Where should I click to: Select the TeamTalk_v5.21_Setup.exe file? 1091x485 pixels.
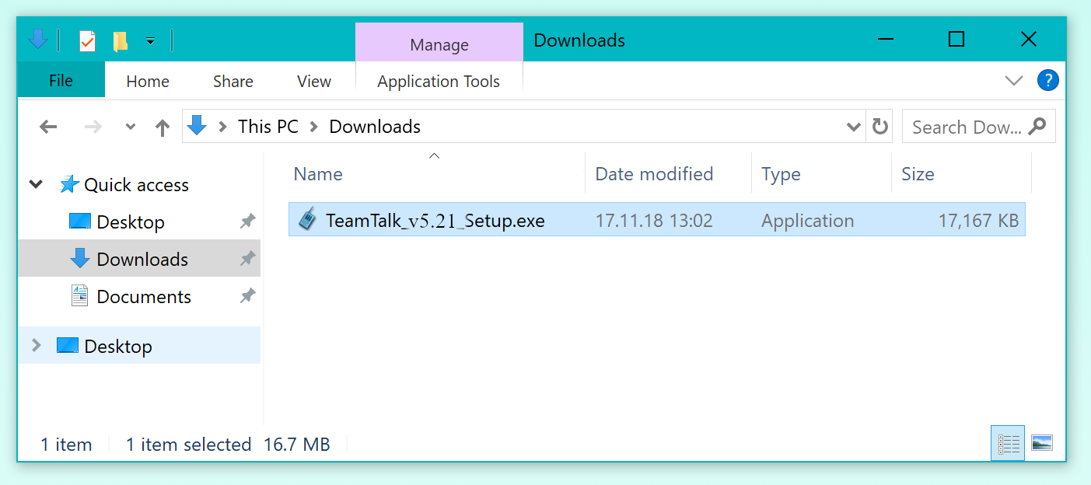[435, 221]
